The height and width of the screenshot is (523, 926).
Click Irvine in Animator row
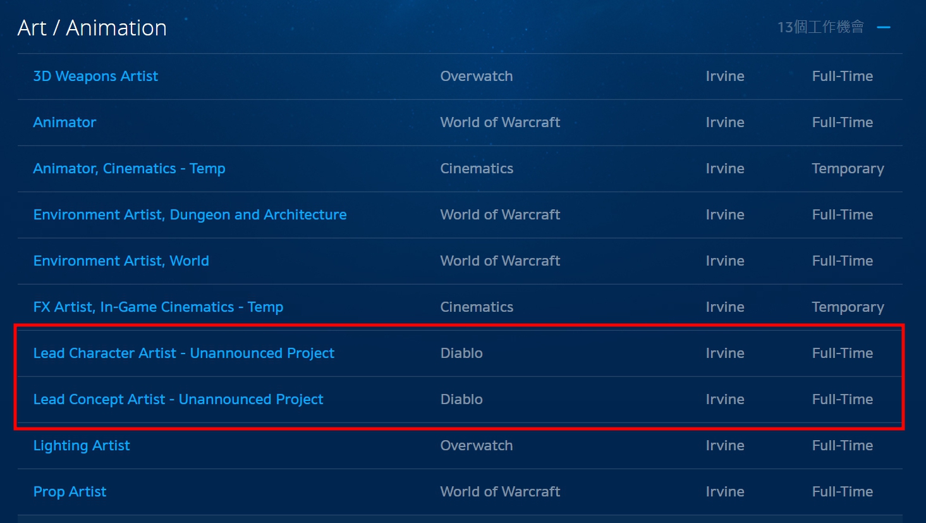(725, 122)
